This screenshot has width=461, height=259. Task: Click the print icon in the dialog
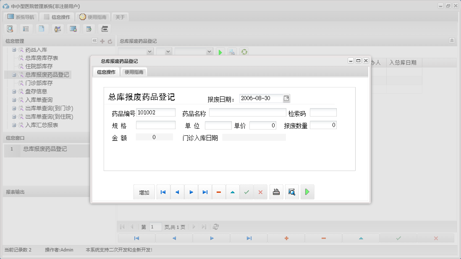[276, 192]
